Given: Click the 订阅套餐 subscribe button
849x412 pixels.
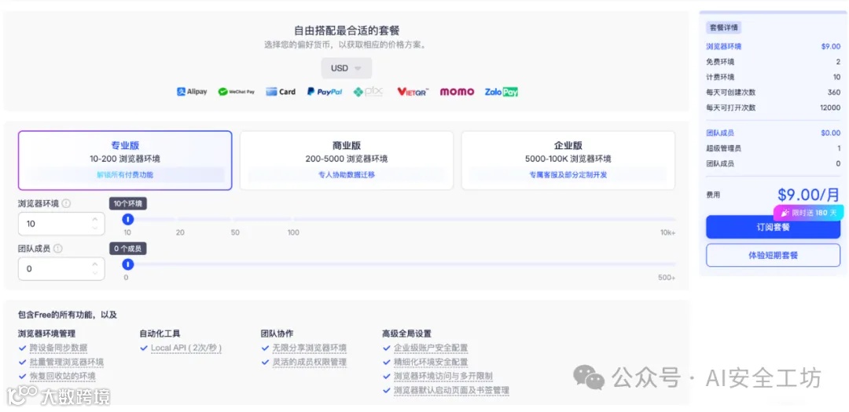Looking at the screenshot, I should coord(773,227).
